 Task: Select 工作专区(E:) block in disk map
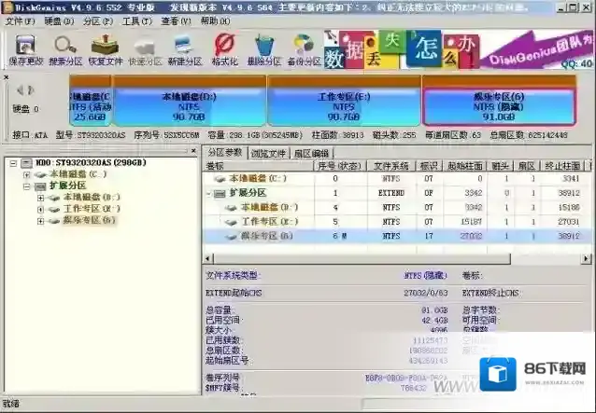(x=344, y=101)
